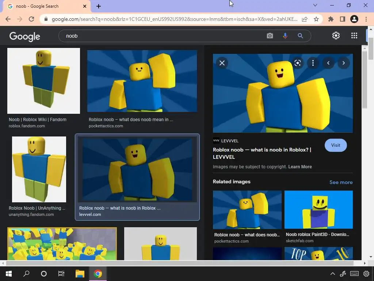
Task: Click the preview panel vertical scrollbar
Action: click(x=365, y=79)
